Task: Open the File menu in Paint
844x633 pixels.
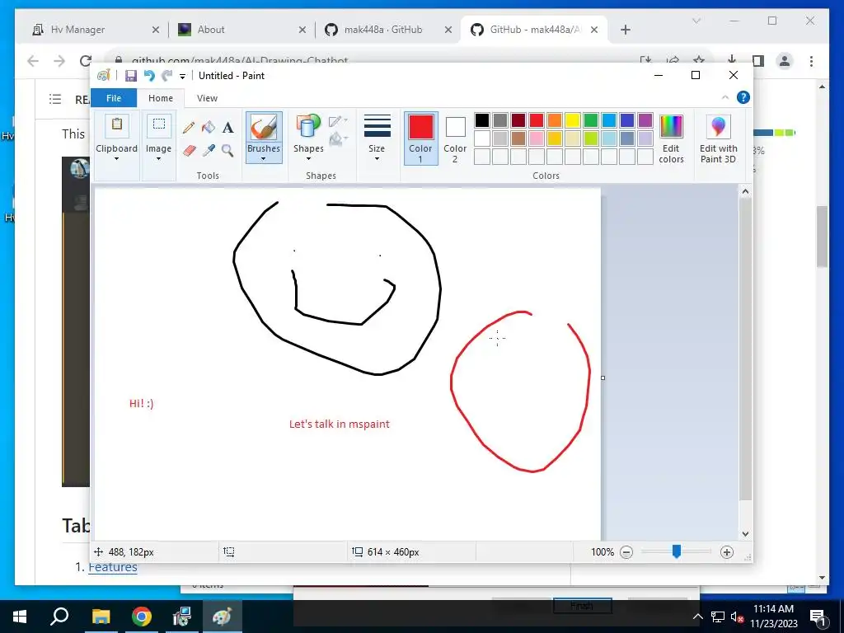Action: 114,98
